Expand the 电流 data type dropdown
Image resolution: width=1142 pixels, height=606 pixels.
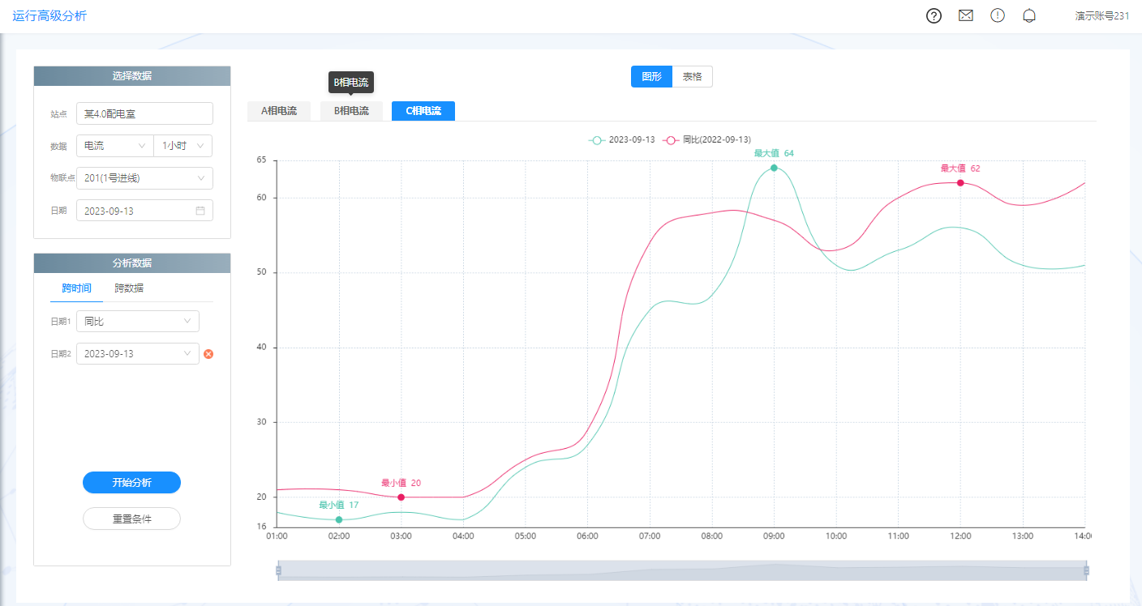pos(114,146)
